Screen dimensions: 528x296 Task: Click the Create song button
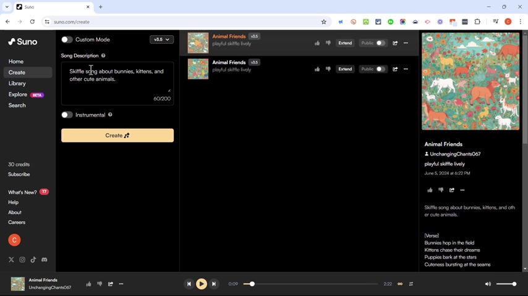click(x=117, y=136)
